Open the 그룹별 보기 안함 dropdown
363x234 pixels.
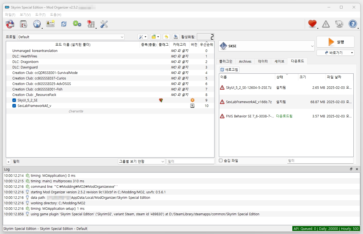coord(141,161)
